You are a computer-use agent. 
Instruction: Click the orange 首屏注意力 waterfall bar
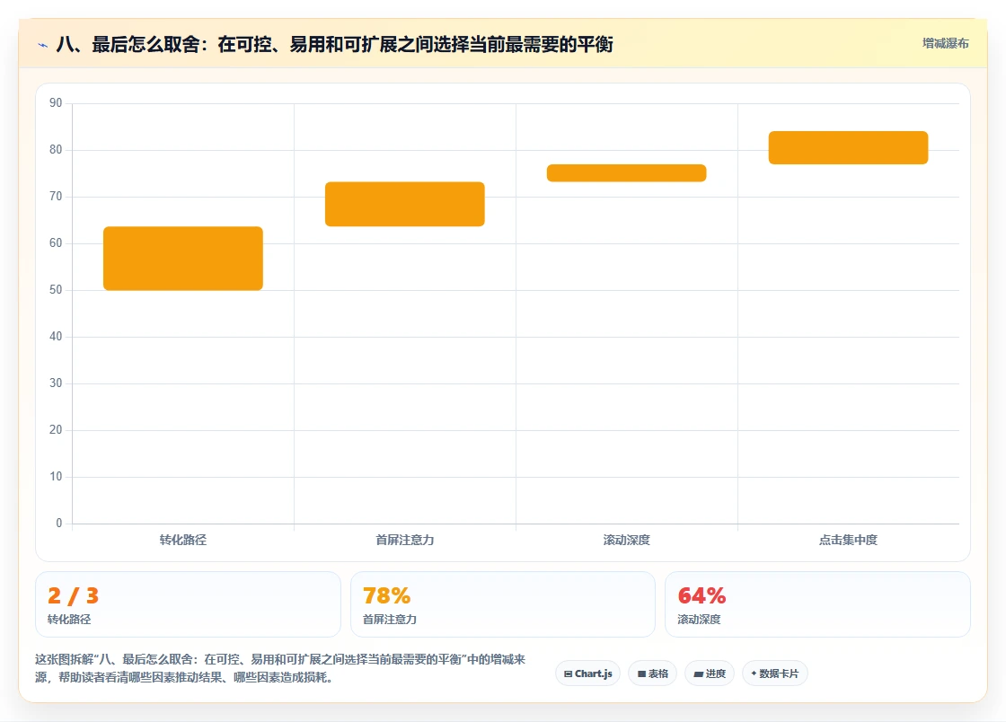(x=405, y=204)
